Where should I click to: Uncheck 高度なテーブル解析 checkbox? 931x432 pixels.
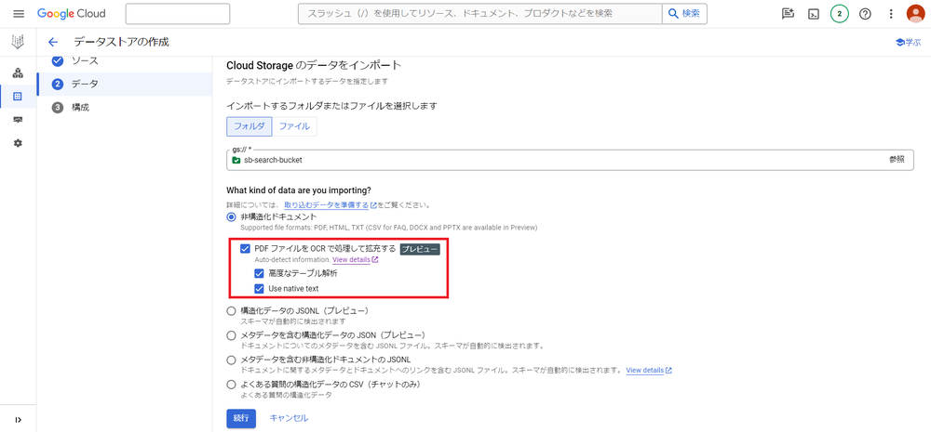click(x=259, y=274)
